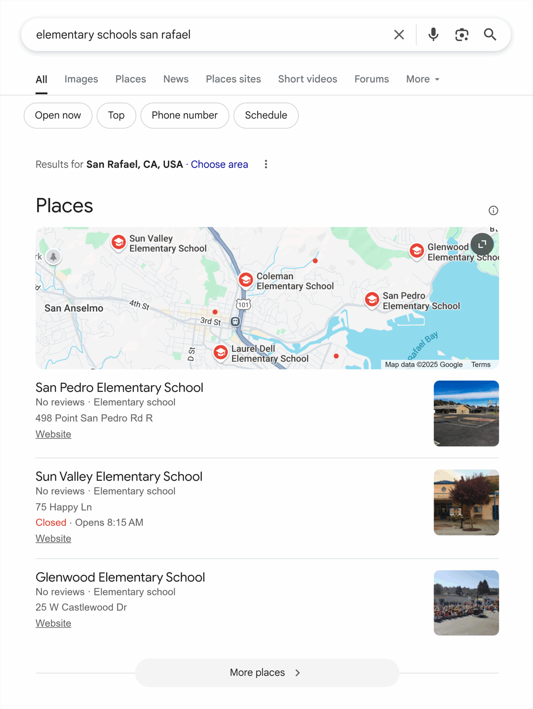This screenshot has height=709, width=533.
Task: Open Glenwood Elementary School result title
Action: 120,577
